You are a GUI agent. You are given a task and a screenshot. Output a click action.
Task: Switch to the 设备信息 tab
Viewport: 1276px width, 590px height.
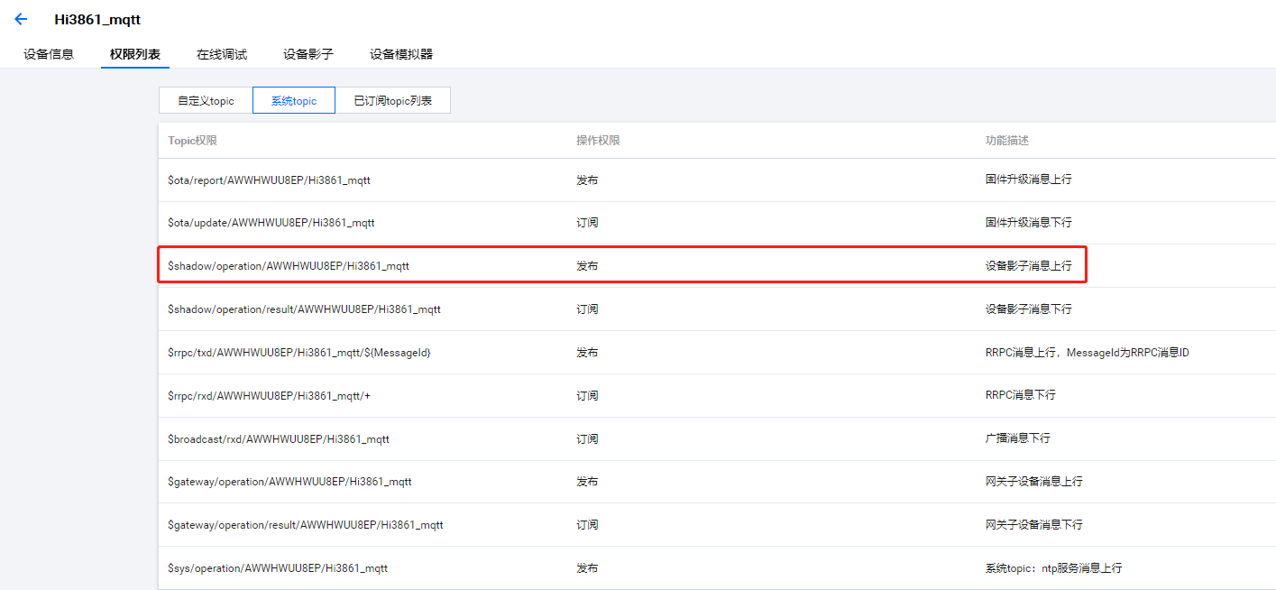pyautogui.click(x=49, y=54)
